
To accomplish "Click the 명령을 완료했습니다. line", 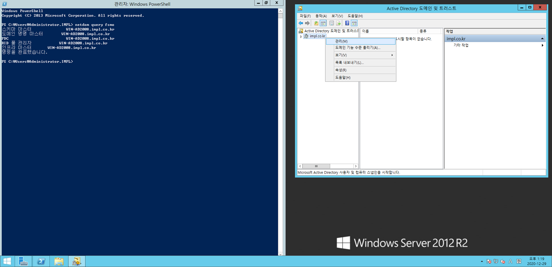I will [x=24, y=52].
